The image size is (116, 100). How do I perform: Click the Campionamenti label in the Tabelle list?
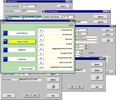(67, 30)
